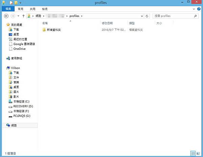Open 本機磁碟 (F:) drive
Screen dimensions: 203x157
21,111
